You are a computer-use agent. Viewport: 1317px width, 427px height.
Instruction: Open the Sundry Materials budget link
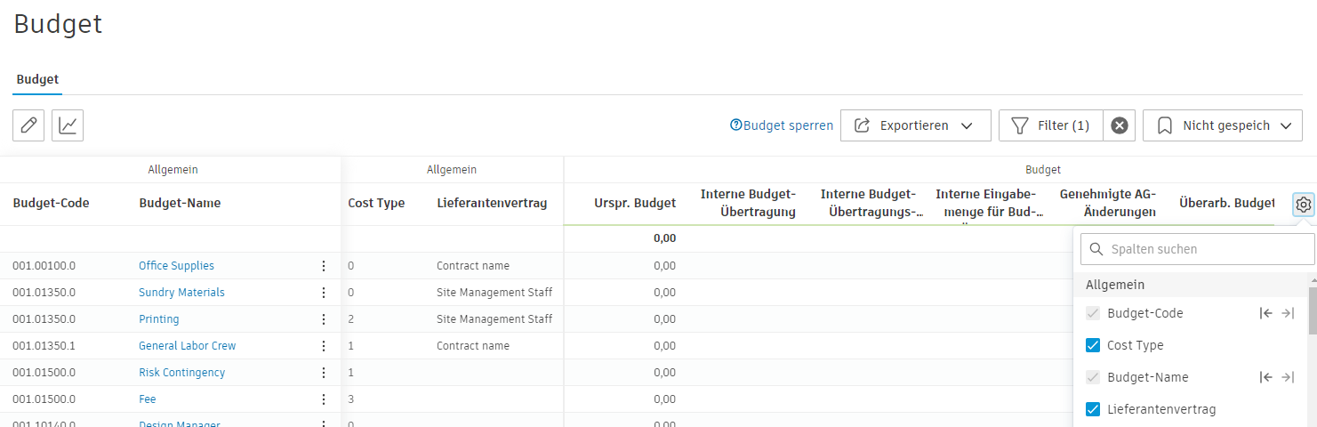coord(181,293)
